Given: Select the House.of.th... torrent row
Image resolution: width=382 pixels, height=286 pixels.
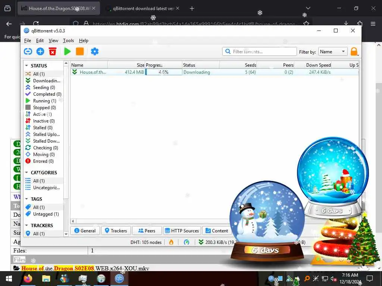Looking at the screenshot, I should pos(215,72).
